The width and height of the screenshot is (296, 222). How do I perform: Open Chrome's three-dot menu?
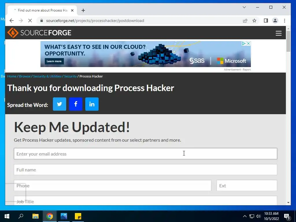point(284,21)
